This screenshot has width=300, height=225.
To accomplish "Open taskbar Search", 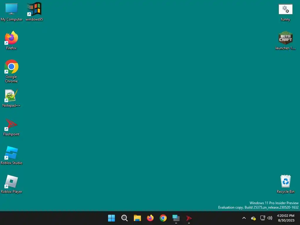I will 124,218.
